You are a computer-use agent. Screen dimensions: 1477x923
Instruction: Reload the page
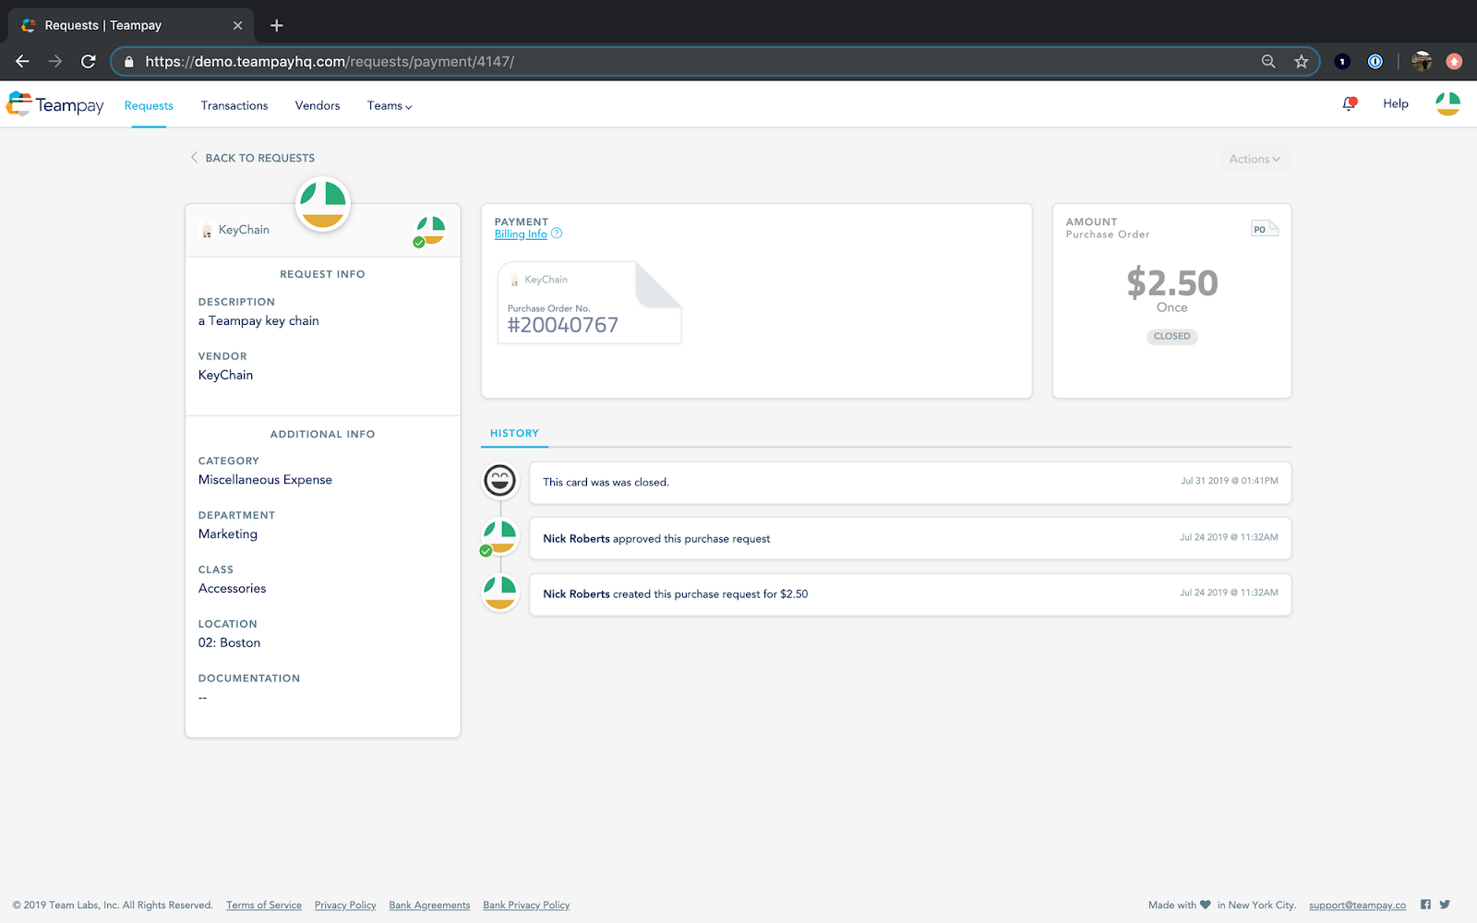[x=89, y=62]
